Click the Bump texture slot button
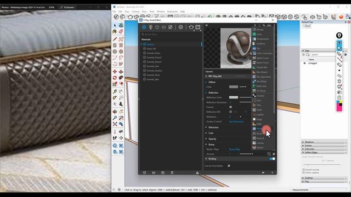 coord(269,154)
